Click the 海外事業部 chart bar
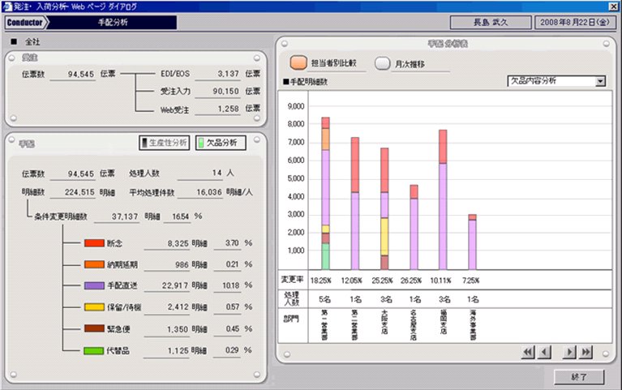Image resolution: width=622 pixels, height=390 pixels. 472,242
